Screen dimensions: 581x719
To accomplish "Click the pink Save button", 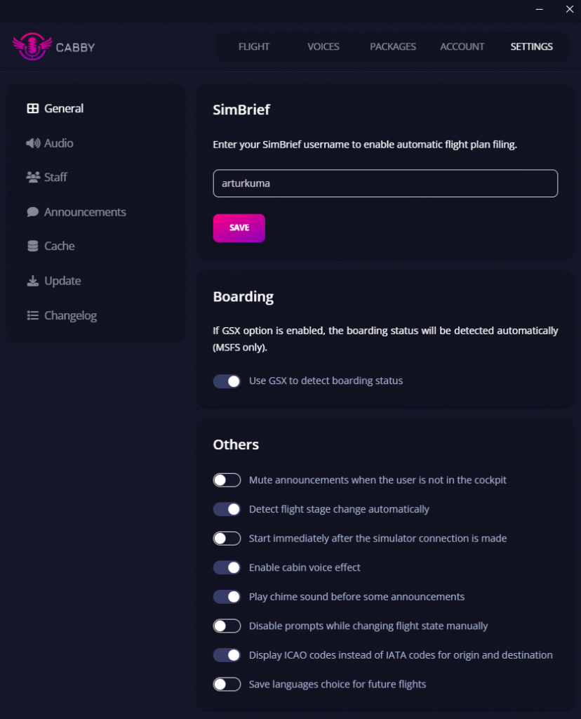I will coord(239,228).
